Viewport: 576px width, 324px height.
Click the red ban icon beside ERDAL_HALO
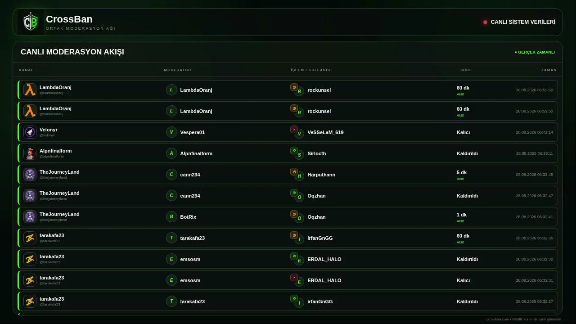click(294, 277)
